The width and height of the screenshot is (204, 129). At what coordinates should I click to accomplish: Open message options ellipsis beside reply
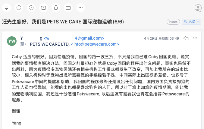pyautogui.click(x=195, y=38)
